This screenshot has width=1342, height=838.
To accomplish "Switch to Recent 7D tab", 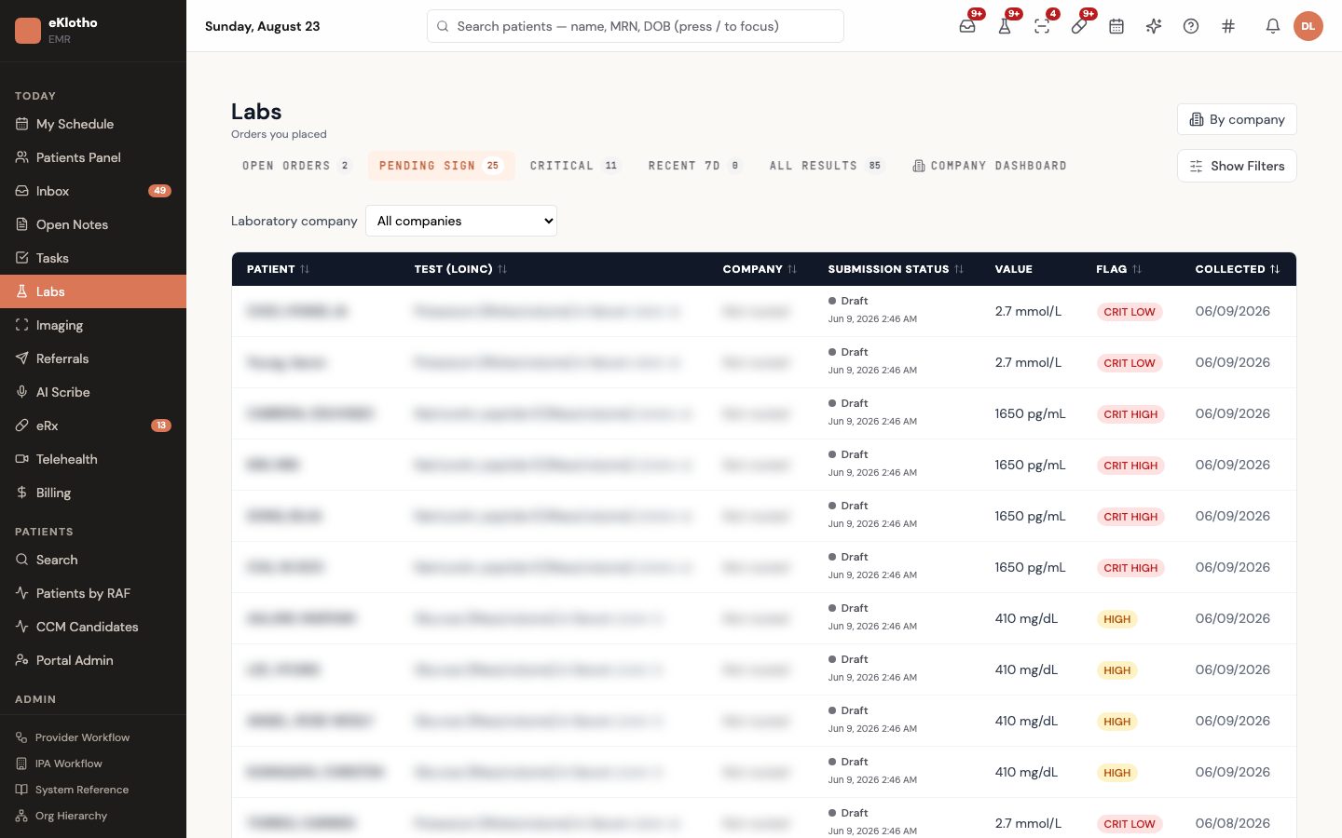I will pos(695,166).
